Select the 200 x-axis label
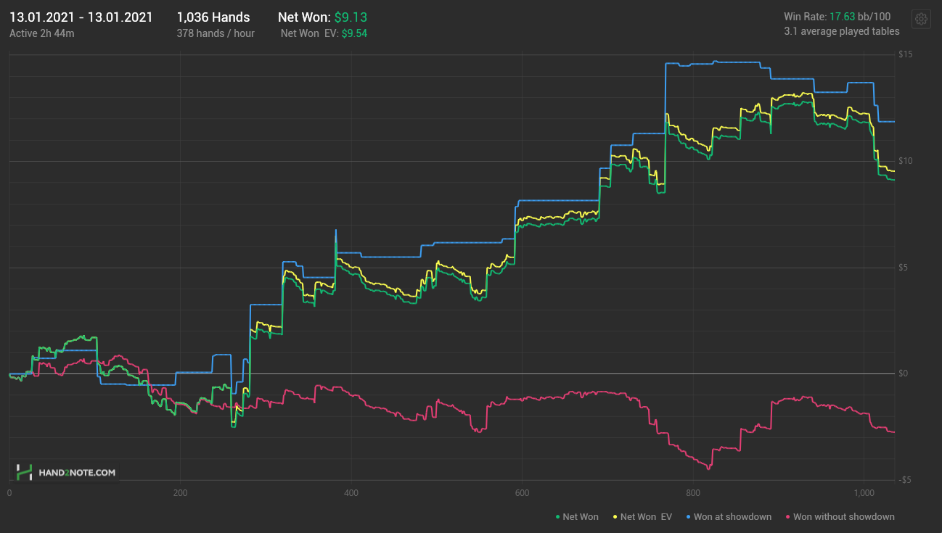This screenshot has width=942, height=533. coord(180,493)
